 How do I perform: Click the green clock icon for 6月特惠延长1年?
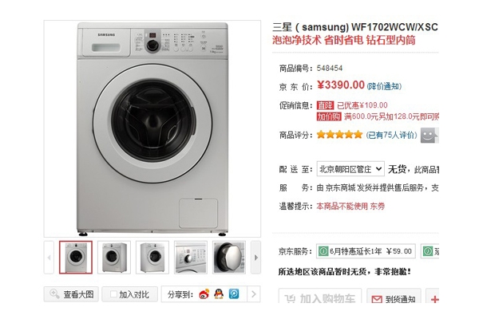coord(323,251)
